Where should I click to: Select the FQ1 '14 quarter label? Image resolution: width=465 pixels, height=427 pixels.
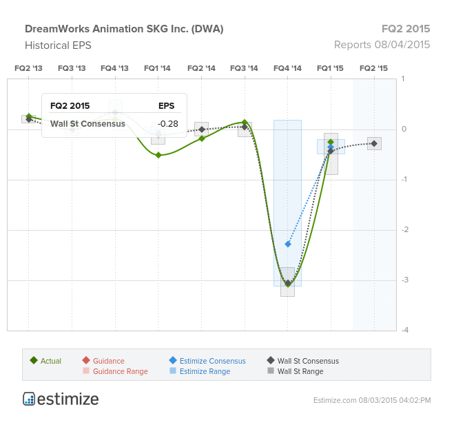point(158,68)
